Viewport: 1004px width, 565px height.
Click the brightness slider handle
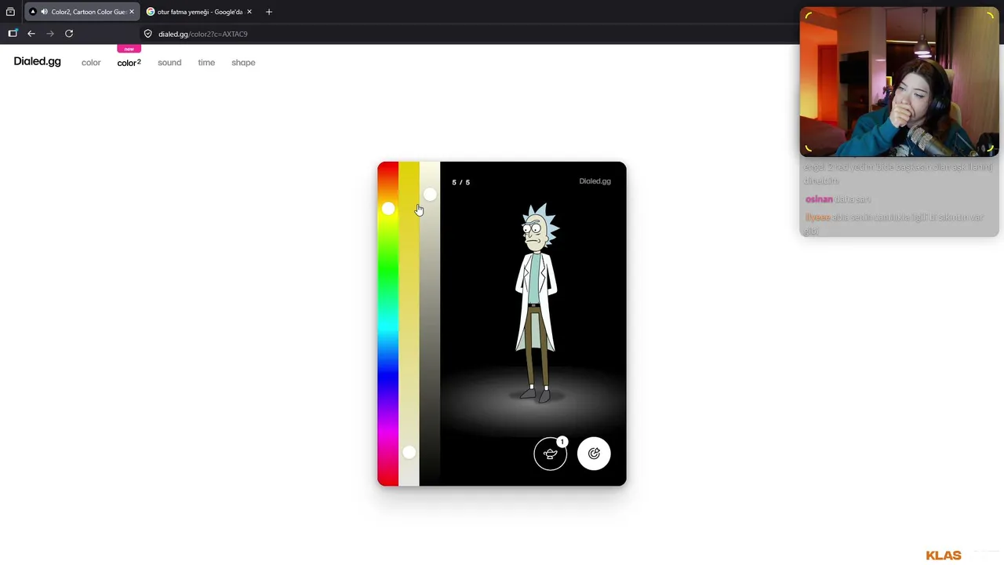(430, 195)
